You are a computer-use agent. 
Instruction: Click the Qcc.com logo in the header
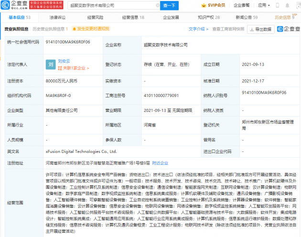pos(14,5)
